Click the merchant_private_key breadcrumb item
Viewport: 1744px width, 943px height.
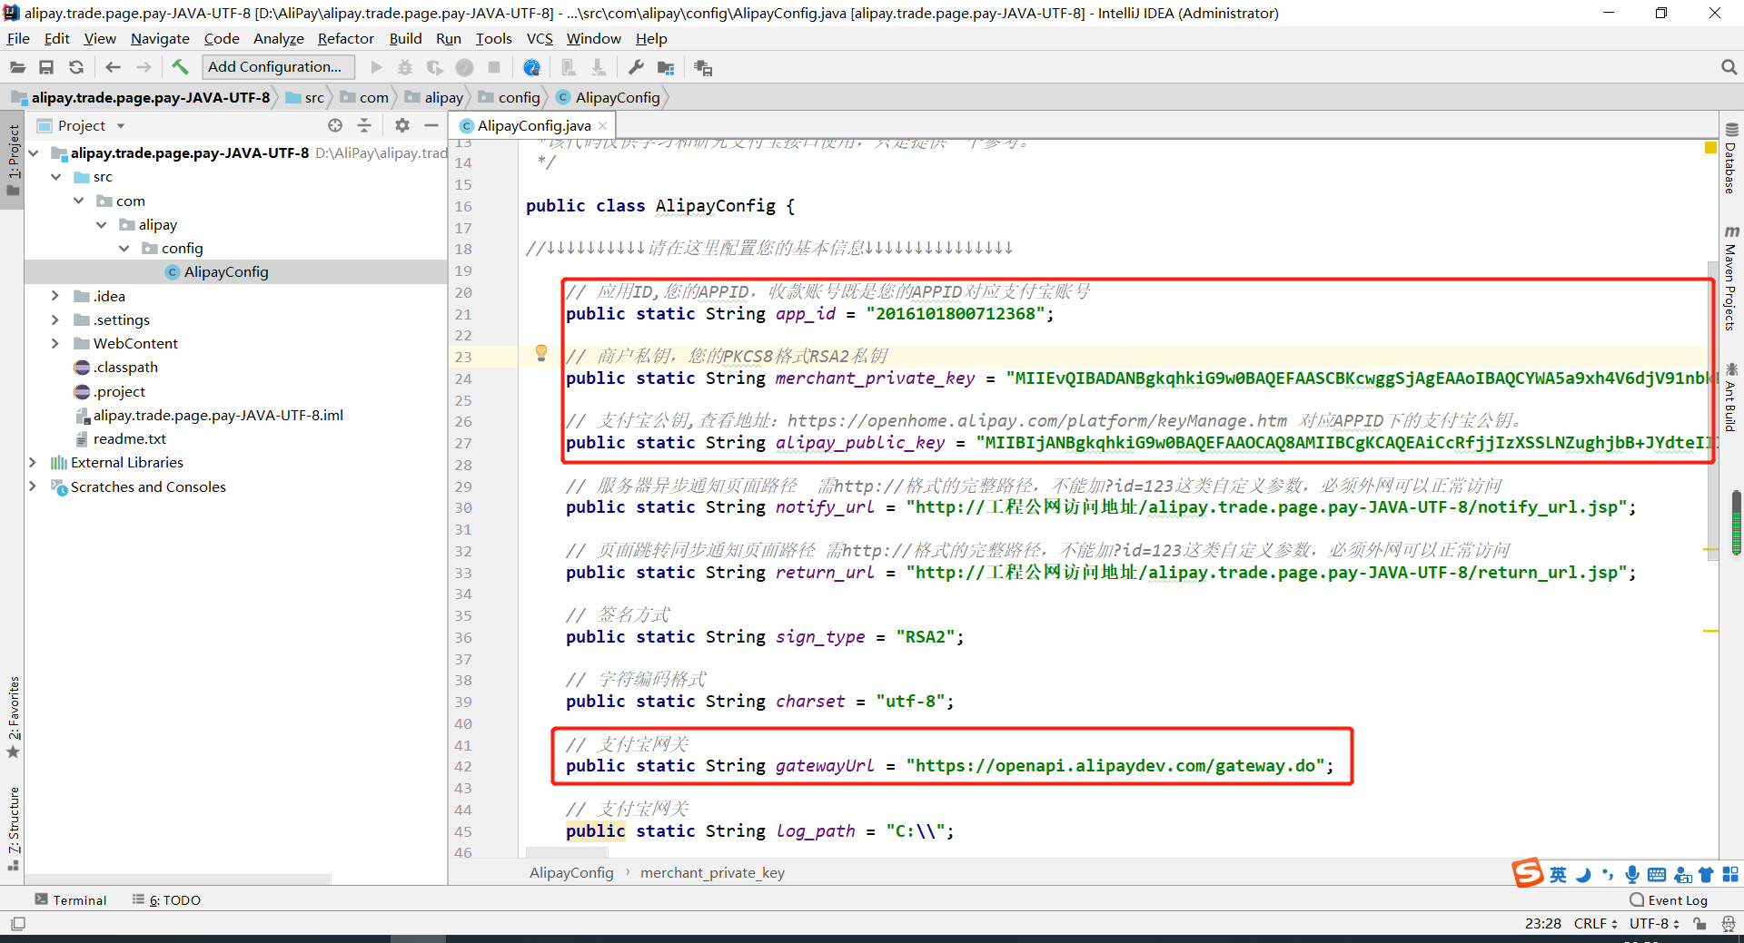[x=712, y=872]
